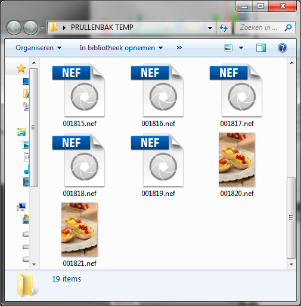The image size is (301, 306).
Task: Select the 001817.nef file icon
Action: [x=236, y=90]
